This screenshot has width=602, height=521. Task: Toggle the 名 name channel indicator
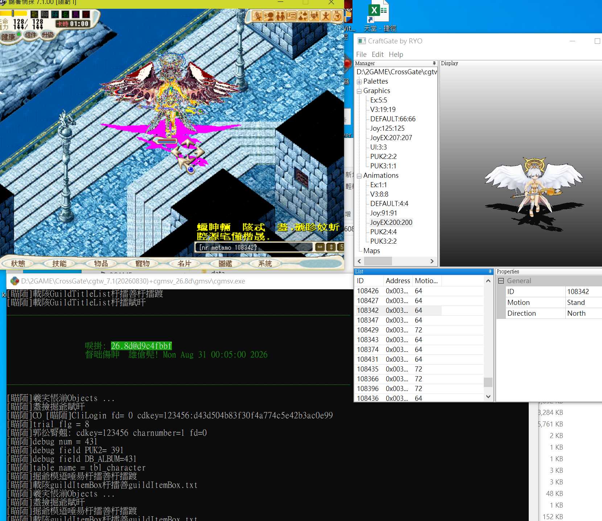[65, 14]
